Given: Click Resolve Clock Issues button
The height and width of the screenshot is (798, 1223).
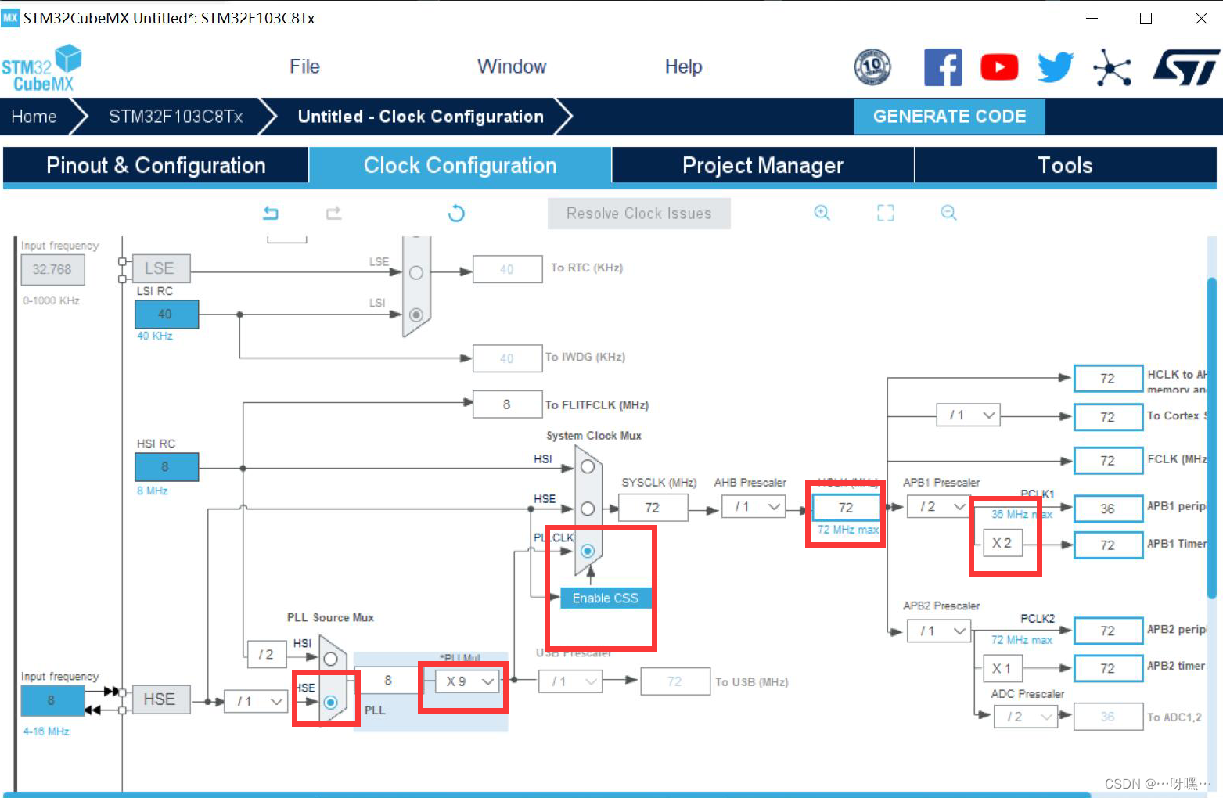Looking at the screenshot, I should pos(639,214).
